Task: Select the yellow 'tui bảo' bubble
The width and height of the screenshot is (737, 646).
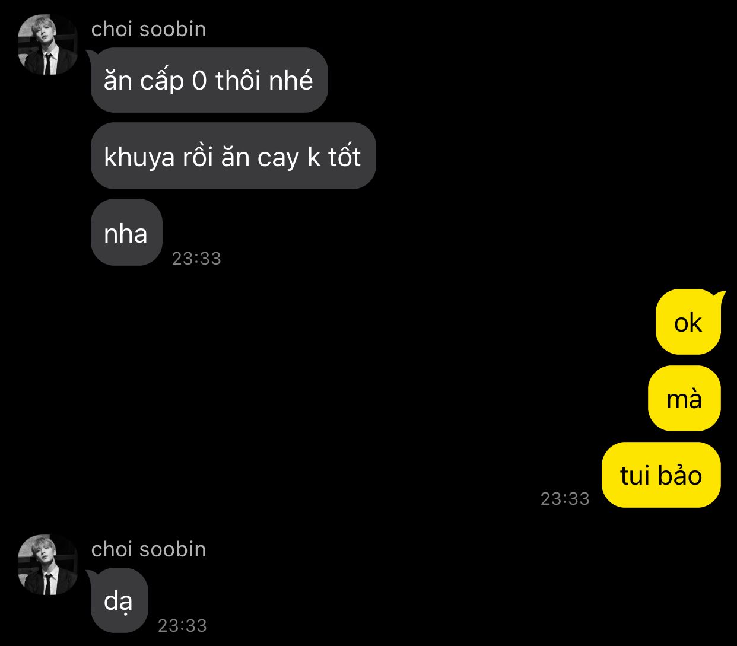Action: 661,475
